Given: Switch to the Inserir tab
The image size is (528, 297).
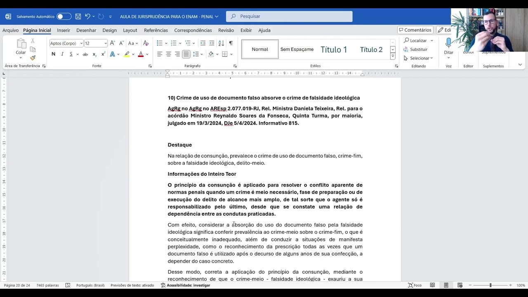Looking at the screenshot, I should tap(64, 30).
